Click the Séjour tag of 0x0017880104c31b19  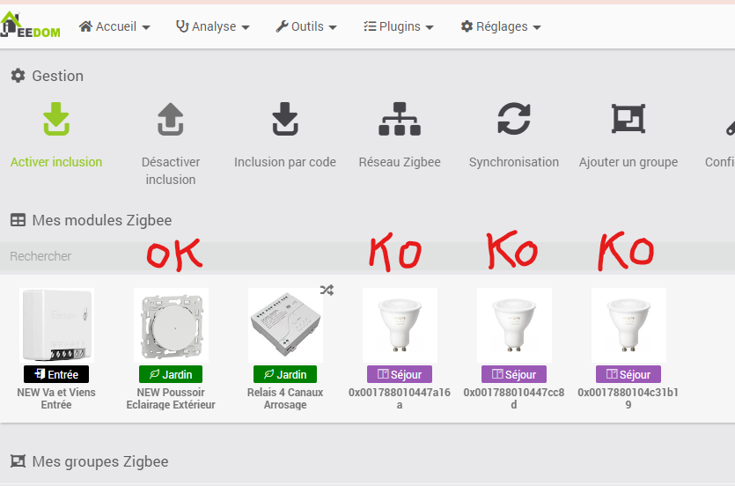point(628,374)
